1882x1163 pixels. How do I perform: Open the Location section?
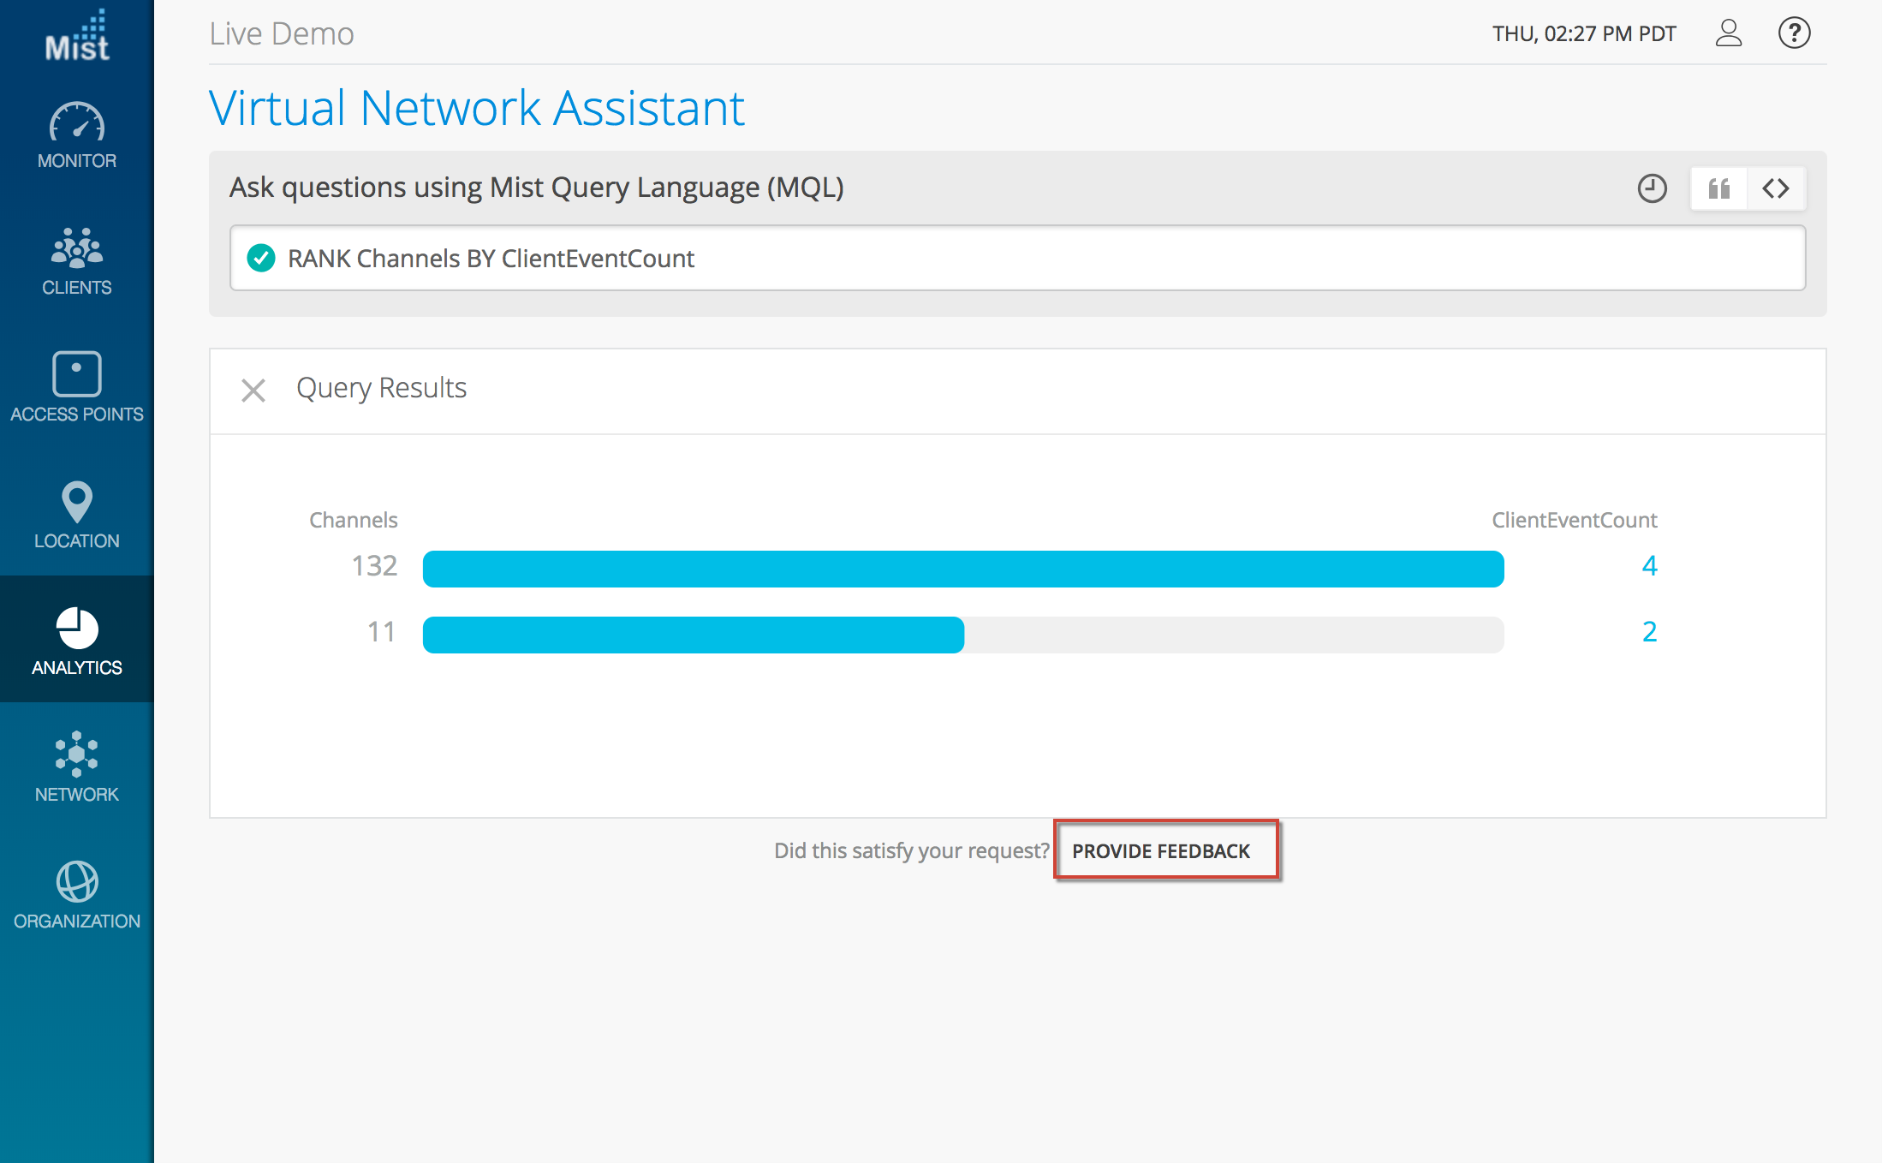pos(77,515)
